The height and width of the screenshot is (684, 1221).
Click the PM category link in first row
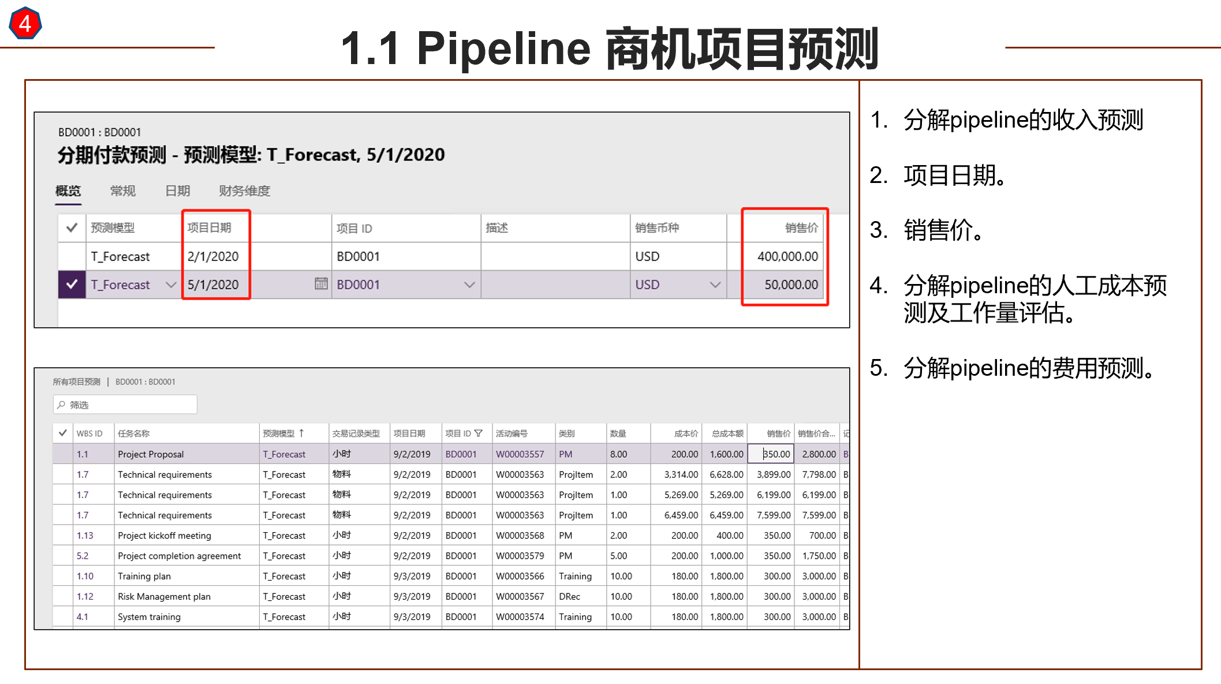pos(566,454)
